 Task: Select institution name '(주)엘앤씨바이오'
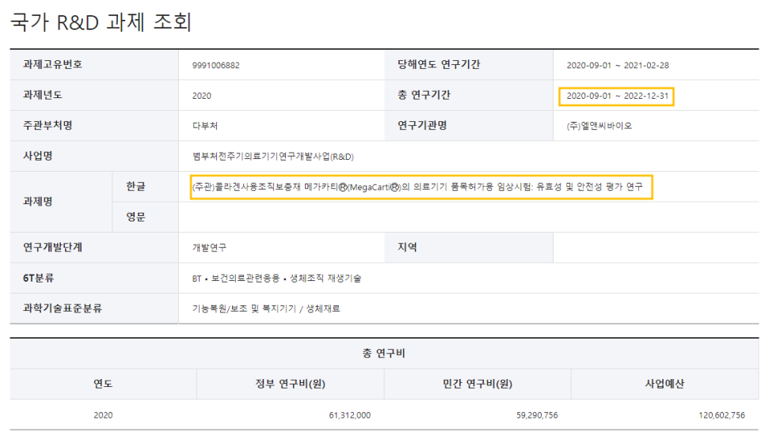[599, 126]
